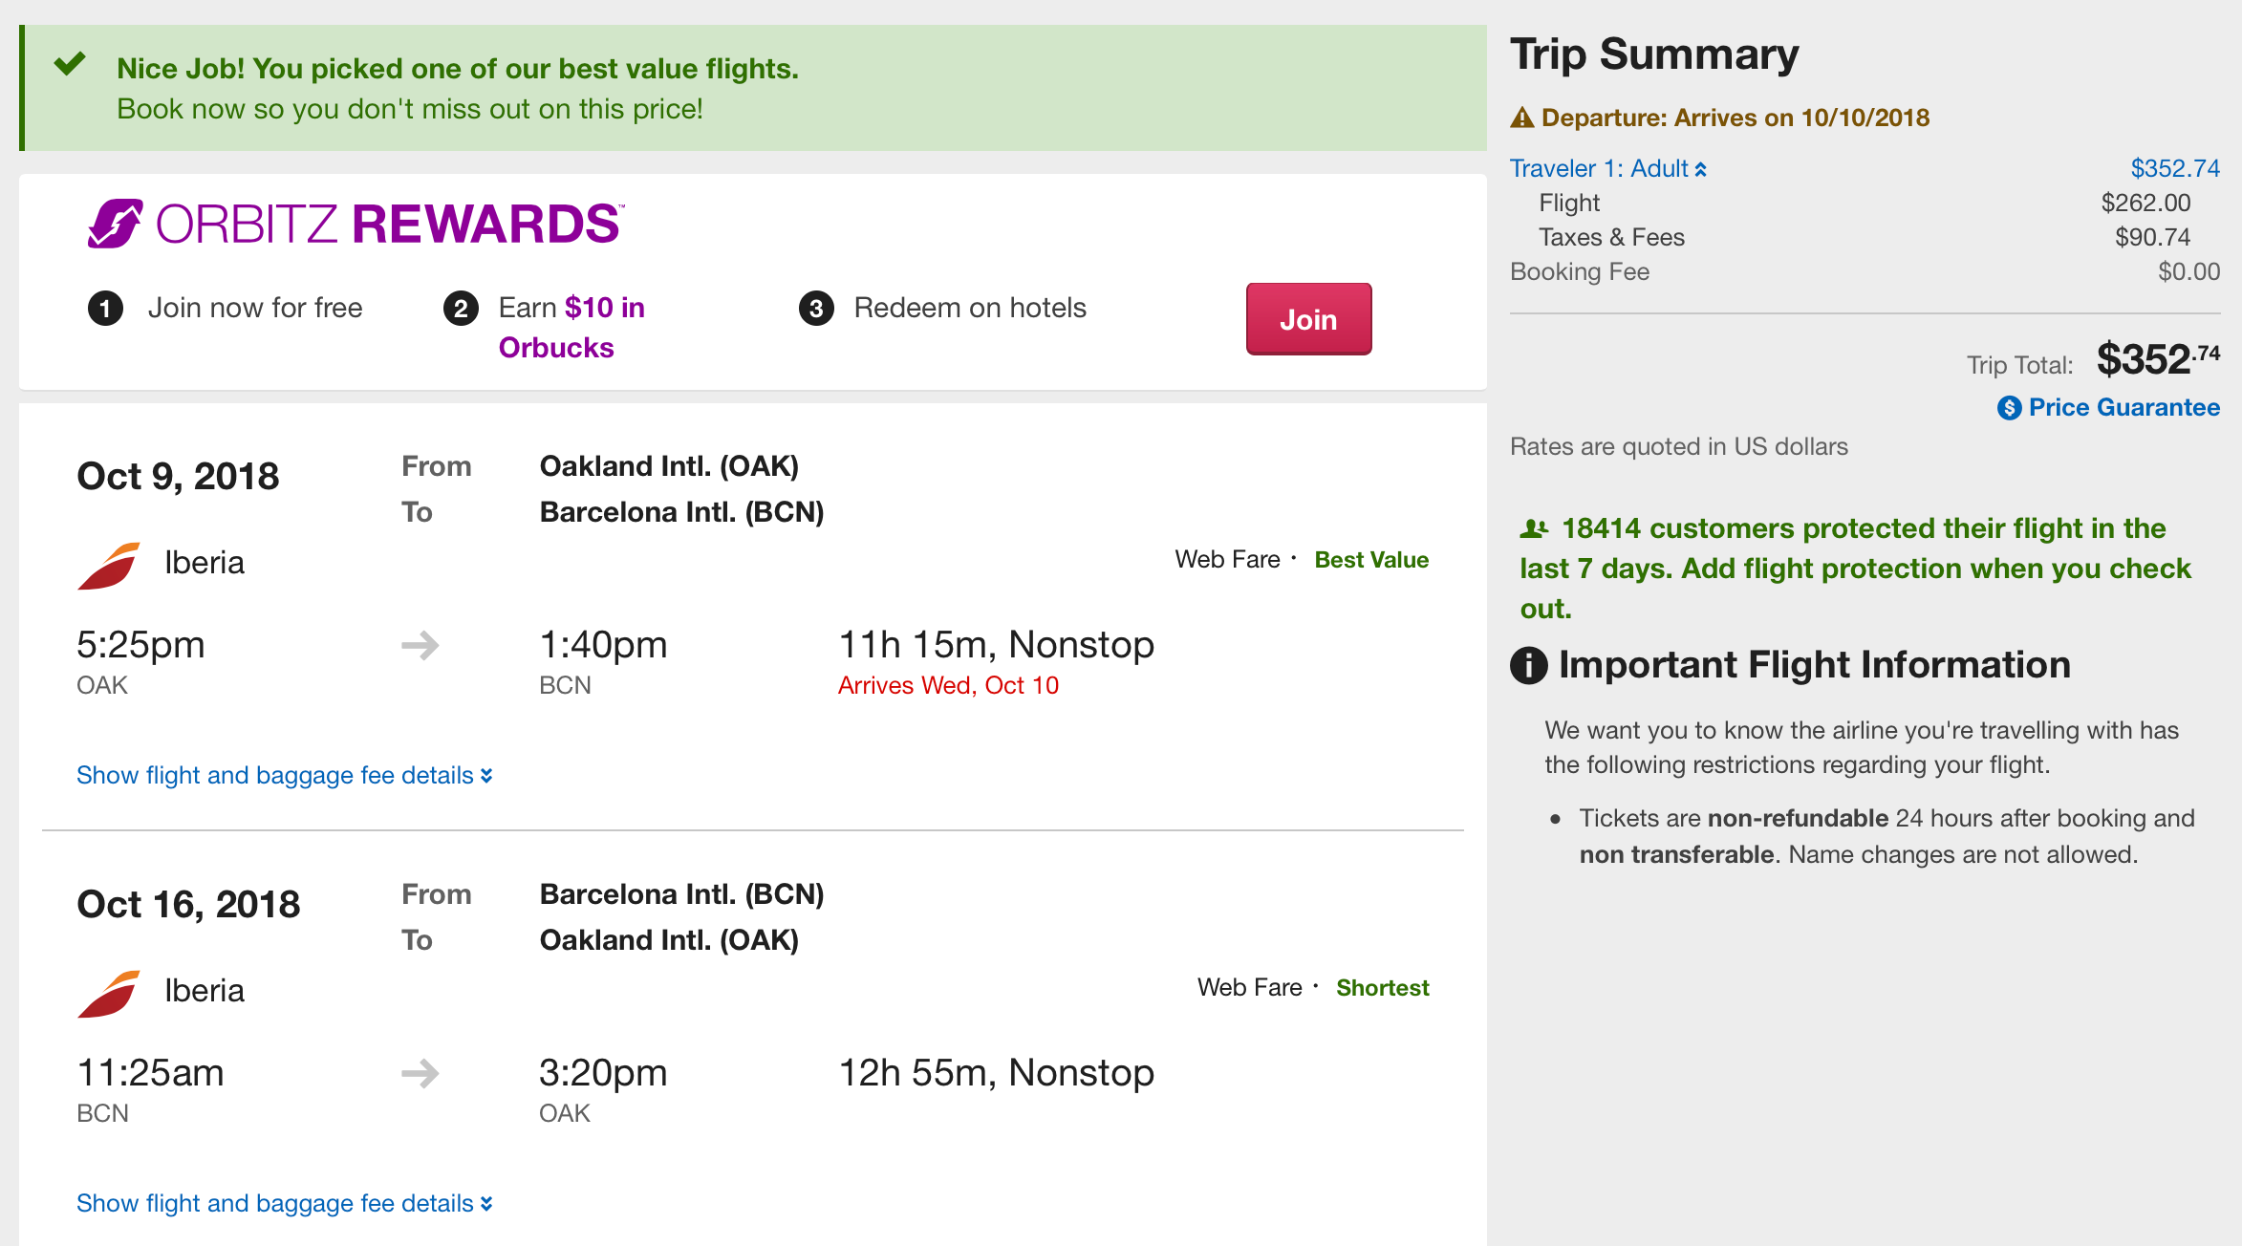Click the step 3 number badge

[816, 309]
